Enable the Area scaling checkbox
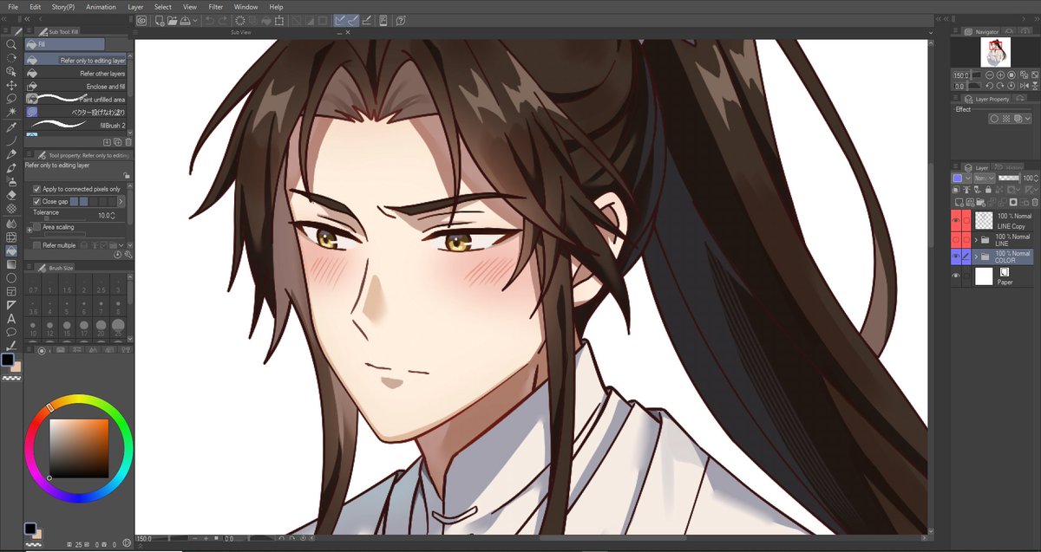 point(36,227)
